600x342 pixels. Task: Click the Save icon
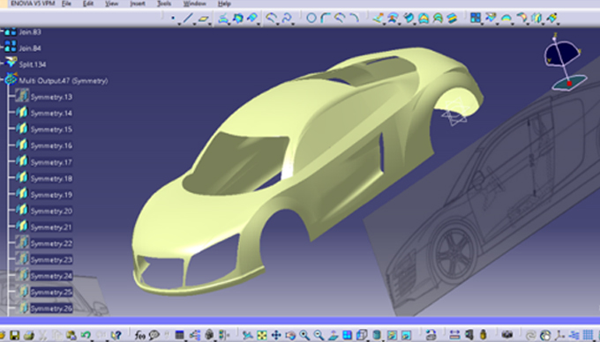[14, 336]
